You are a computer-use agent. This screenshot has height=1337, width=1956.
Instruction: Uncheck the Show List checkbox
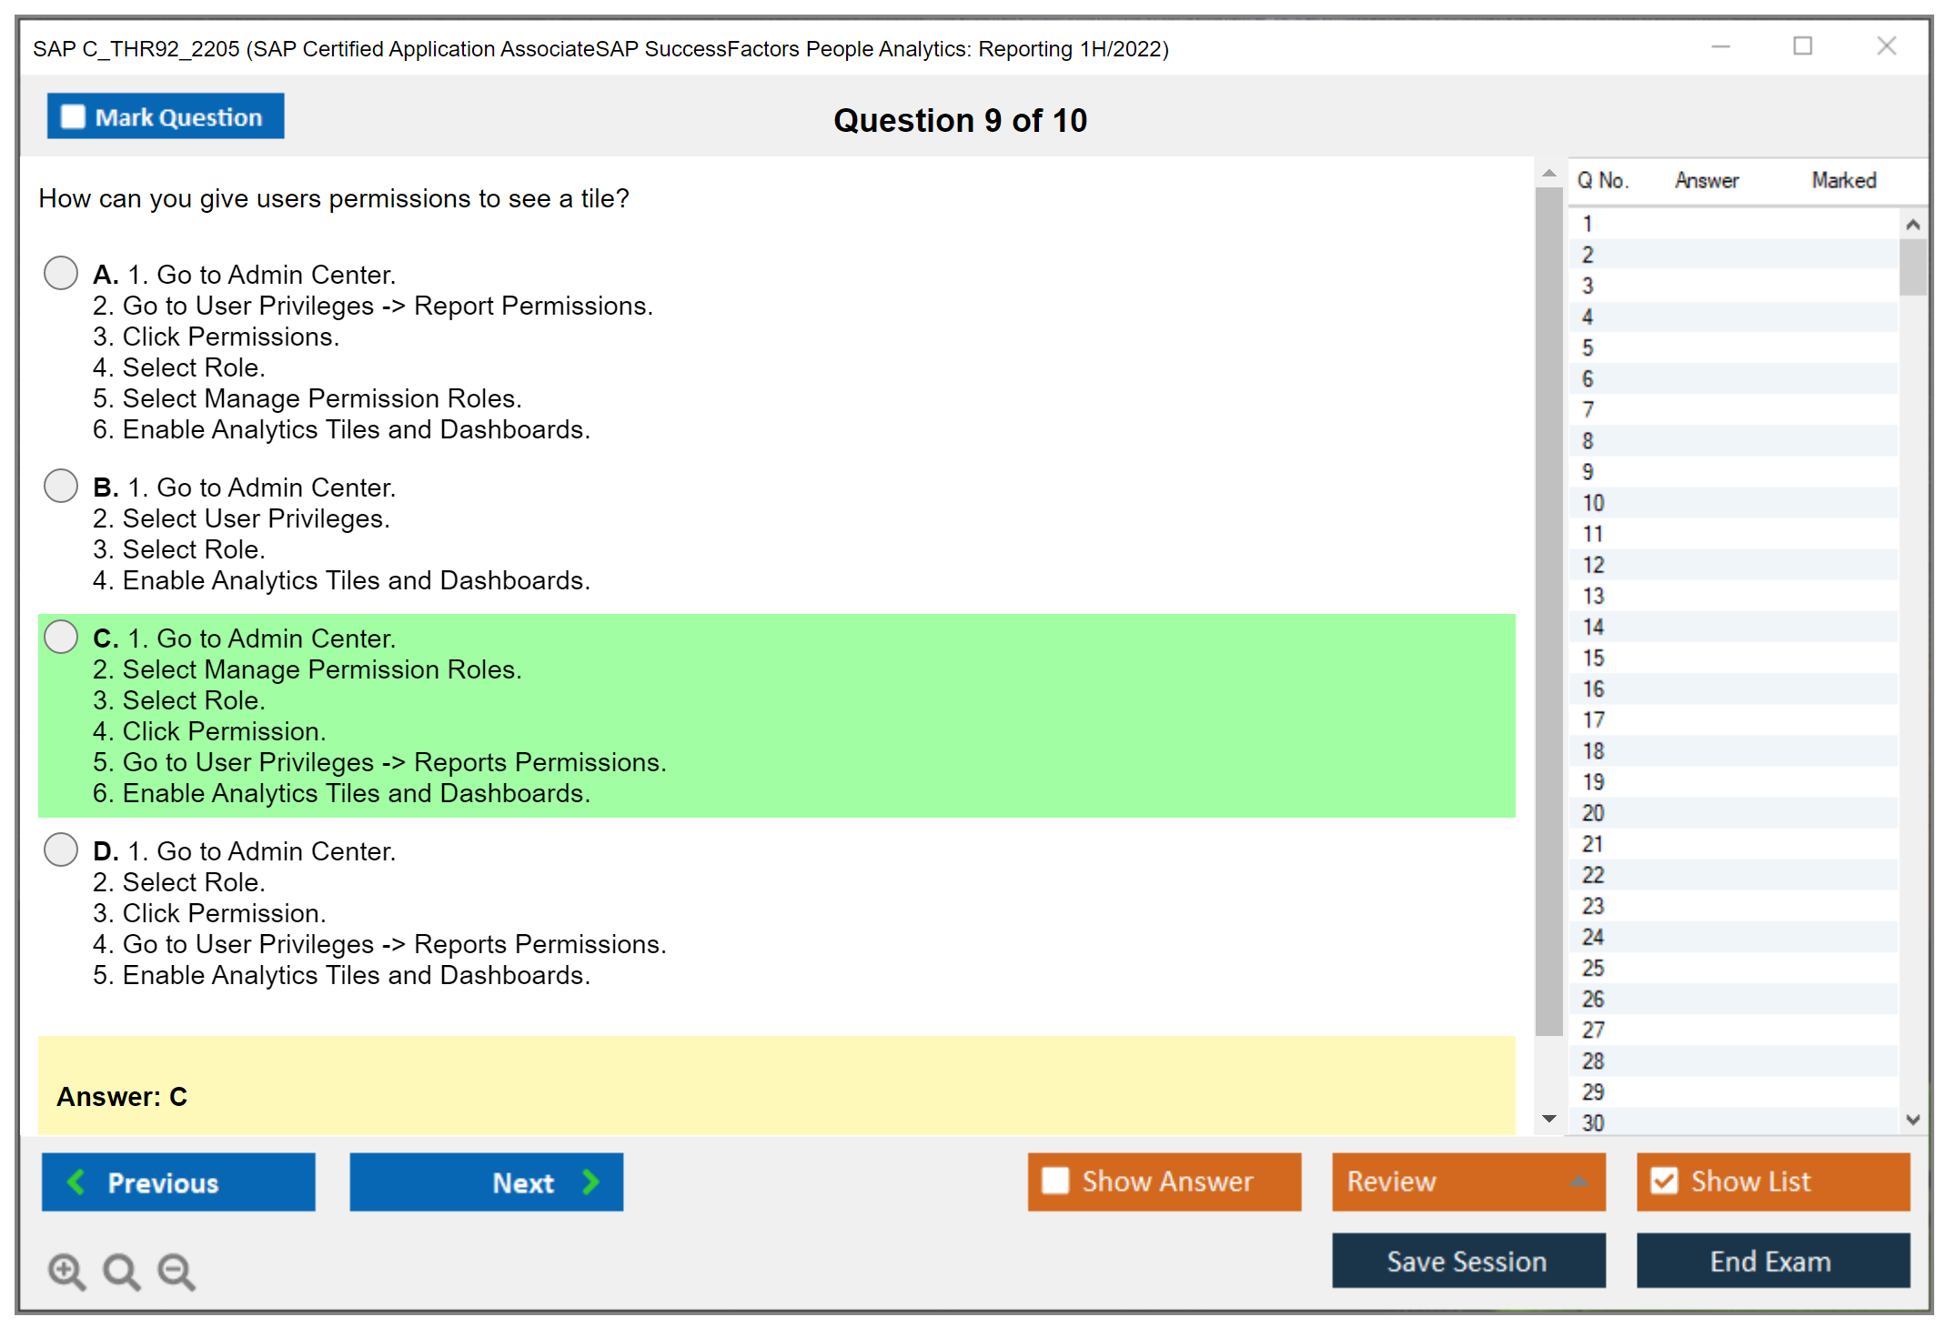[1664, 1181]
